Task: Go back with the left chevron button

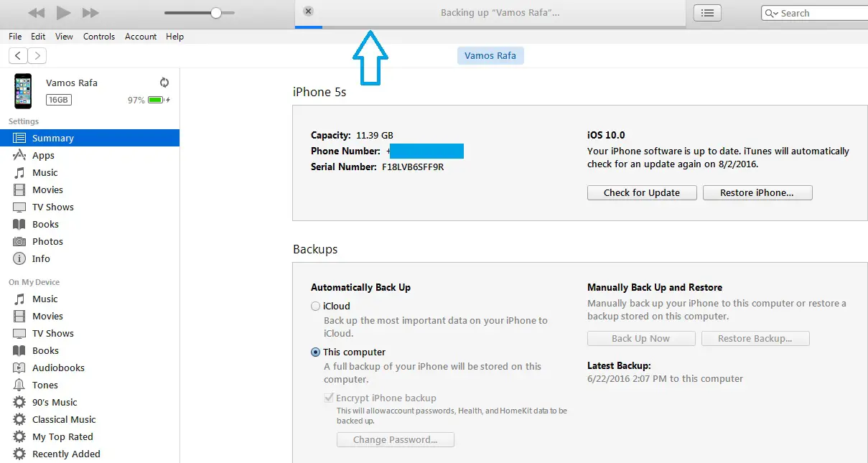Action: pos(18,55)
